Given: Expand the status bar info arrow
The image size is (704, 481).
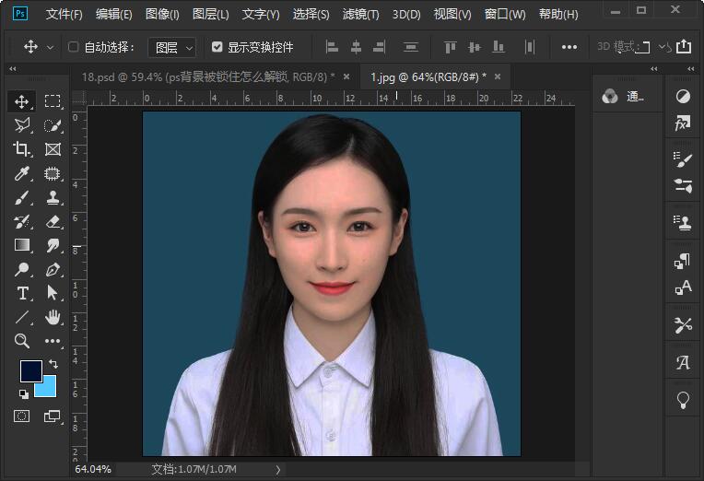Looking at the screenshot, I should point(278,470).
